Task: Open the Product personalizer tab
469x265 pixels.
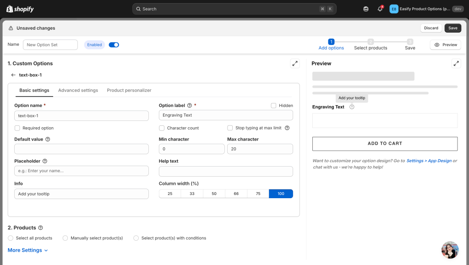Action: (x=129, y=90)
